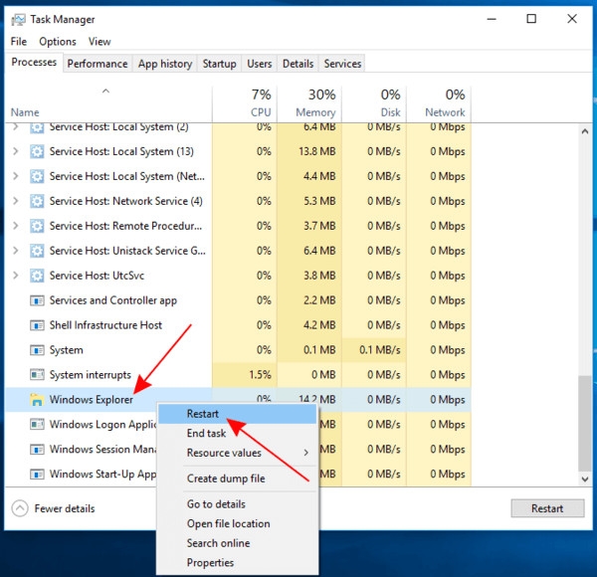Open the Resource values submenu arrow
Screen dimensions: 597x577
(x=306, y=453)
